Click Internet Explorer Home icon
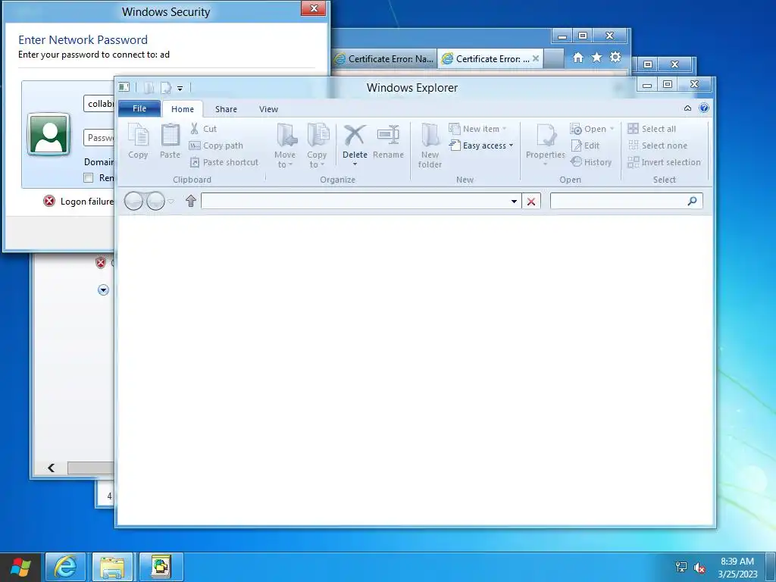The width and height of the screenshot is (776, 582). point(578,58)
